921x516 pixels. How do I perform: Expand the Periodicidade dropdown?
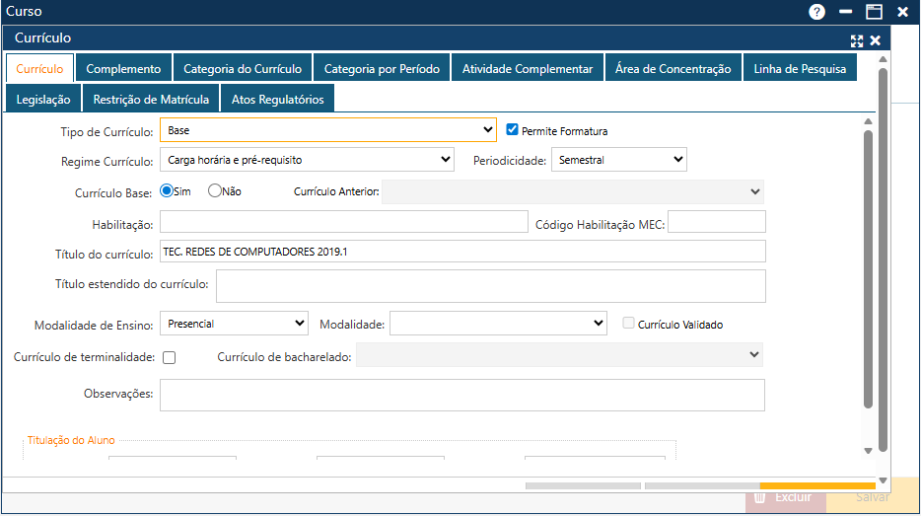[x=618, y=160]
